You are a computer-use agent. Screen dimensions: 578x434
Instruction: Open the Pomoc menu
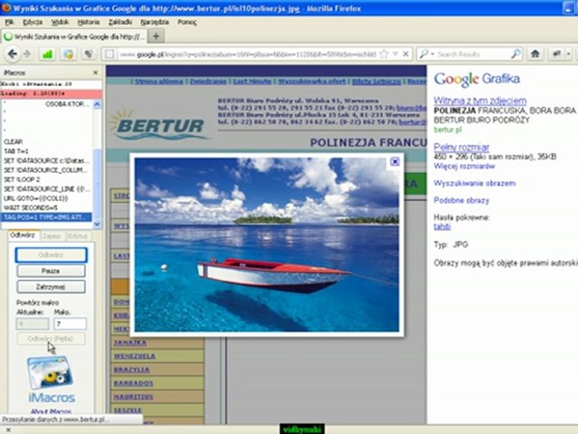point(187,22)
